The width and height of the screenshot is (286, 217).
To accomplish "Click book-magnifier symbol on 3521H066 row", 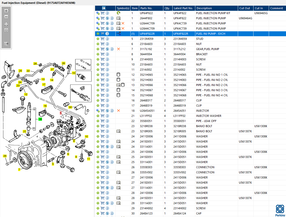I will click(118, 85).
